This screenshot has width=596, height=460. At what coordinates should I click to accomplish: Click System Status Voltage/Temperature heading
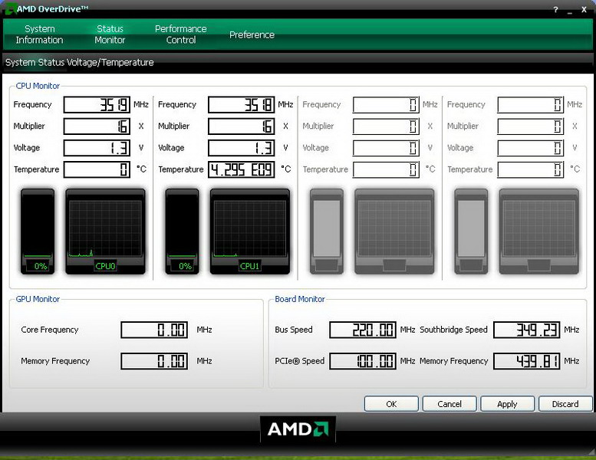pyautogui.click(x=80, y=62)
